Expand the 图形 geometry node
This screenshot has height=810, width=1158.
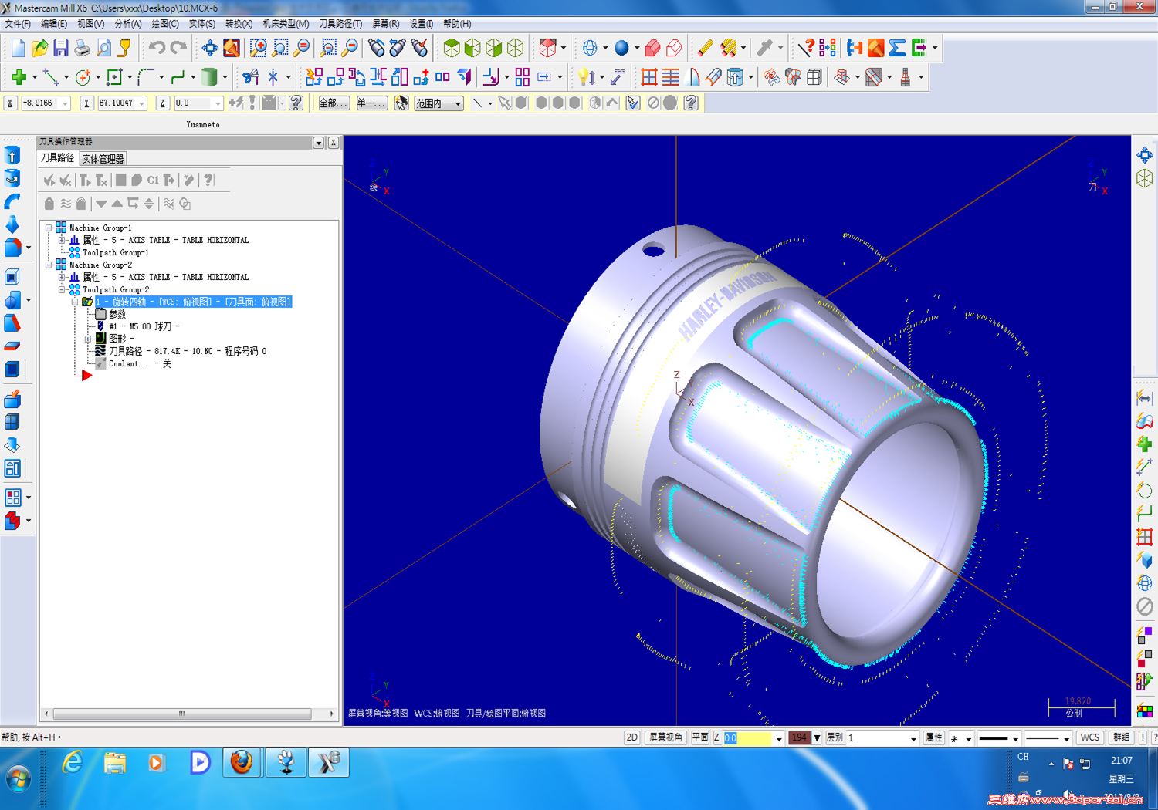pos(88,339)
